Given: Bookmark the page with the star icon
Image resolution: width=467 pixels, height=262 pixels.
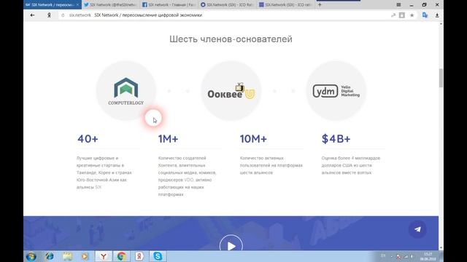Looking at the screenshot, I should point(412,15).
